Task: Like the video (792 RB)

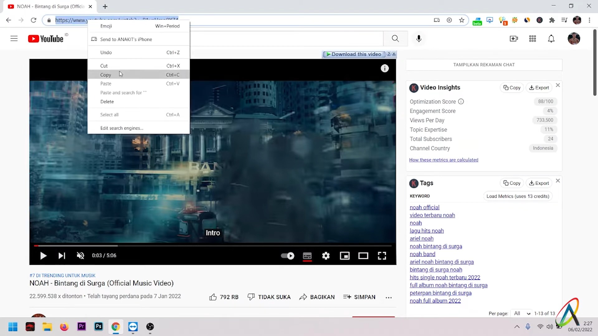Action: click(224, 297)
